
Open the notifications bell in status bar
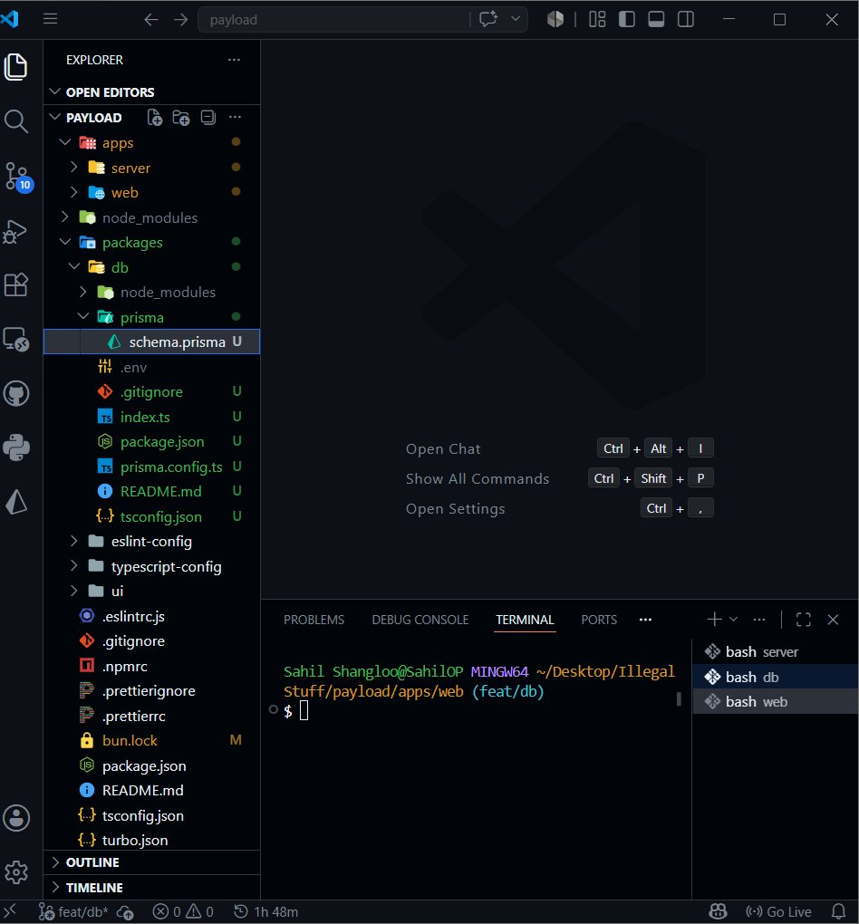pos(838,911)
